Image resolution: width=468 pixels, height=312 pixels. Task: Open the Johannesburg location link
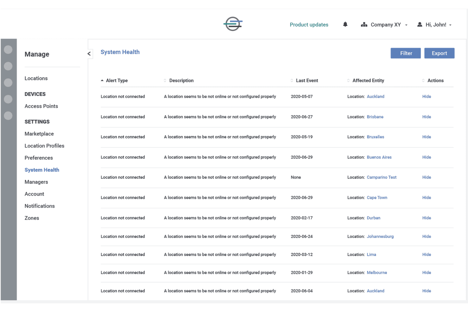[x=380, y=236]
